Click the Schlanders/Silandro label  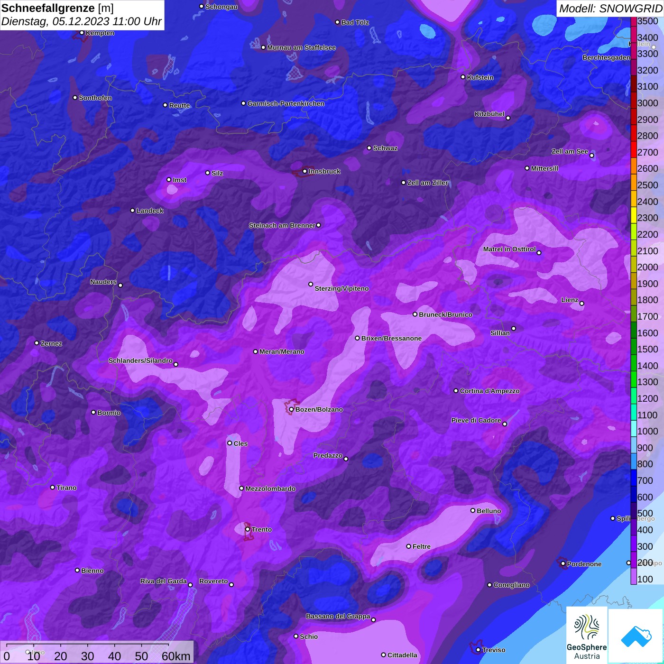coord(140,360)
